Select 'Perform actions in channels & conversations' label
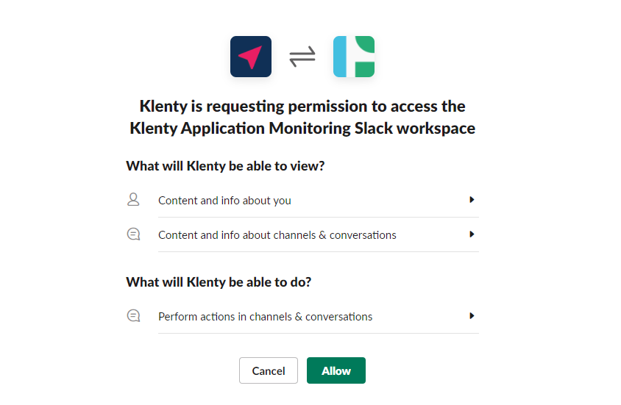 click(265, 317)
